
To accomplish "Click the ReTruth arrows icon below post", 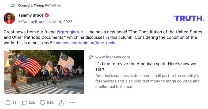I will click(x=25, y=103).
